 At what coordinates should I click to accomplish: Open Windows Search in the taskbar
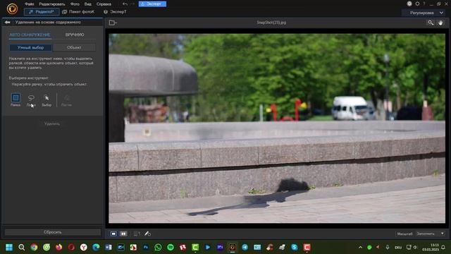pos(22,247)
